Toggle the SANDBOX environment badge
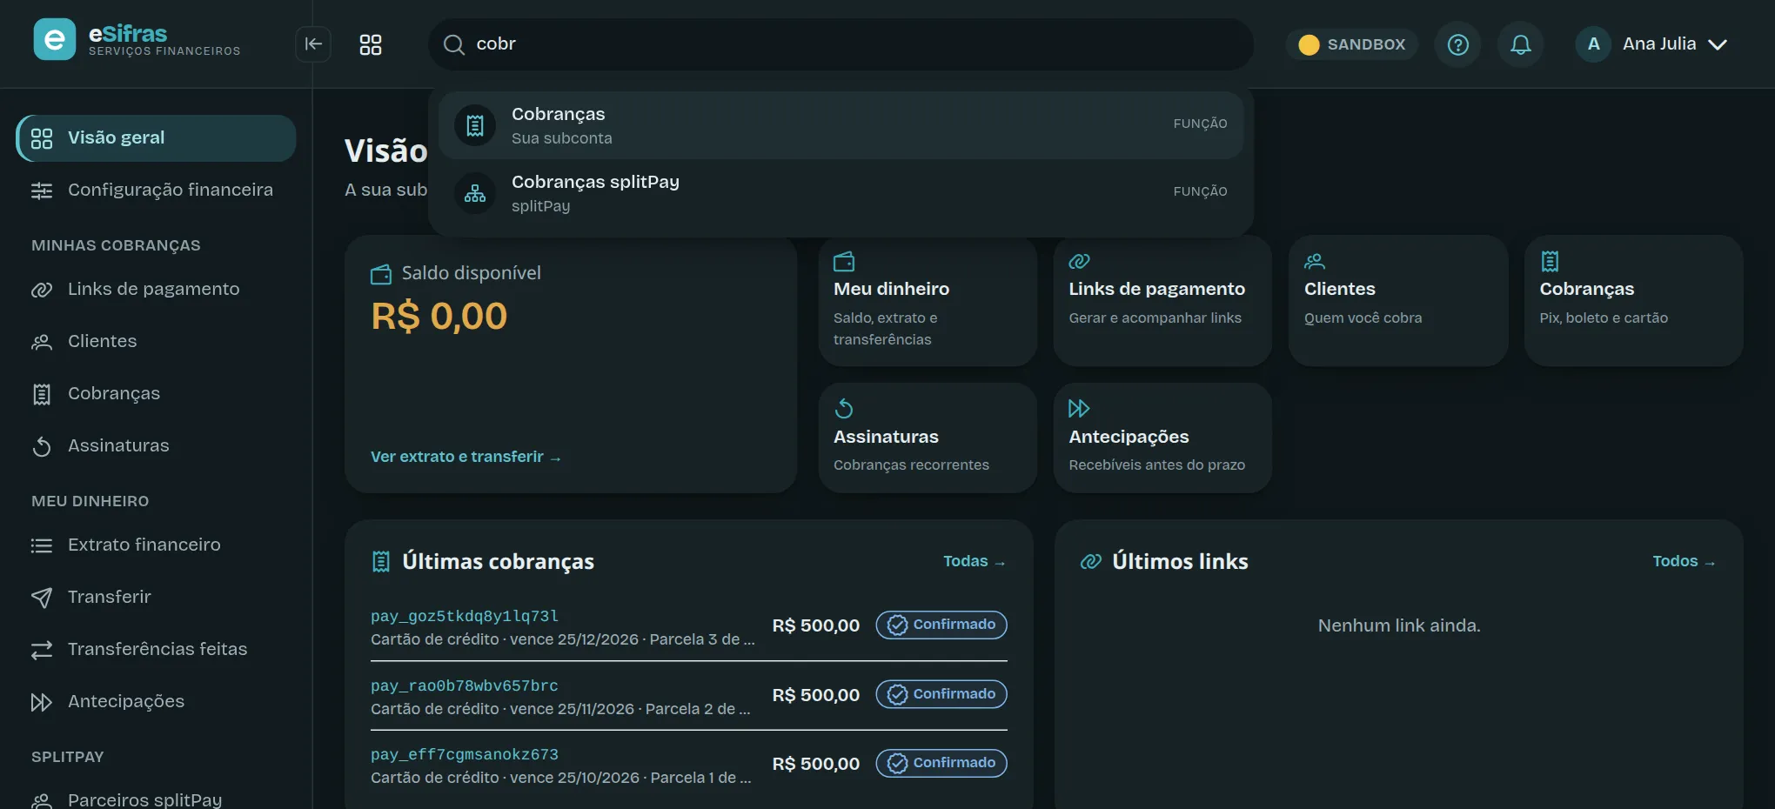The image size is (1775, 809). coord(1352,44)
